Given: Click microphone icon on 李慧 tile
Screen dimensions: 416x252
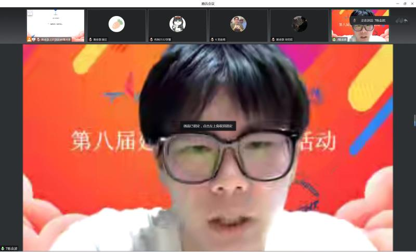Looking at the screenshot, I should click(x=151, y=39).
